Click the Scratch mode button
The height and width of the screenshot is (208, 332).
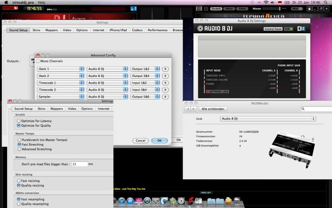pyautogui.click(x=216, y=9)
